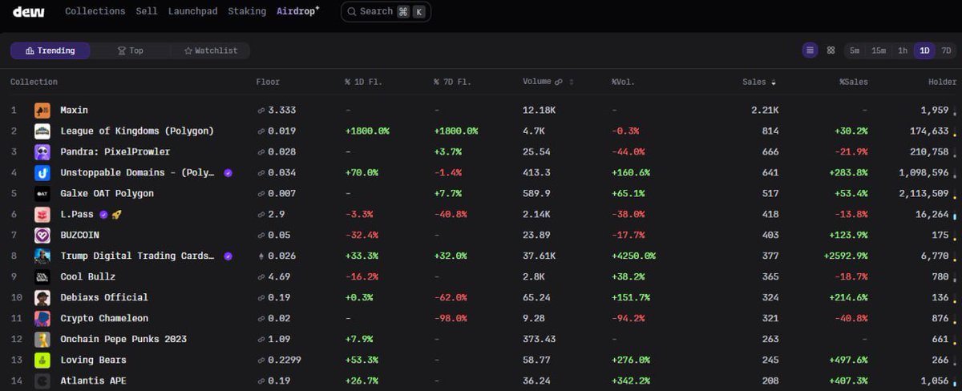Click Onchain Pepe Punks 2023 avatar
Image resolution: width=962 pixels, height=391 pixels.
click(x=42, y=339)
